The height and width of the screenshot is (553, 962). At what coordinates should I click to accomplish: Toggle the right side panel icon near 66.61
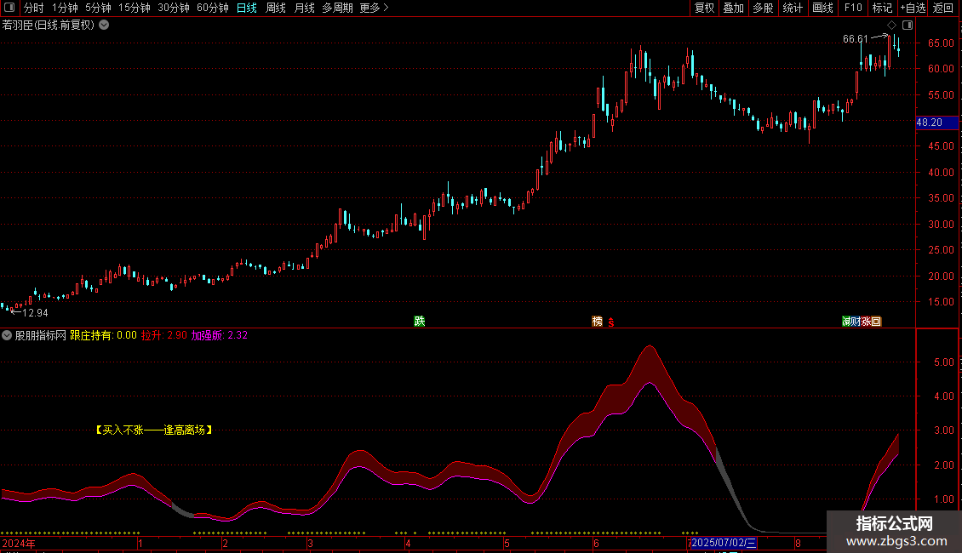coord(908,26)
